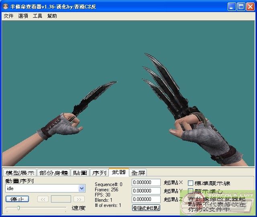Click the 起點X value field
The image size is (257, 217).
146,182
